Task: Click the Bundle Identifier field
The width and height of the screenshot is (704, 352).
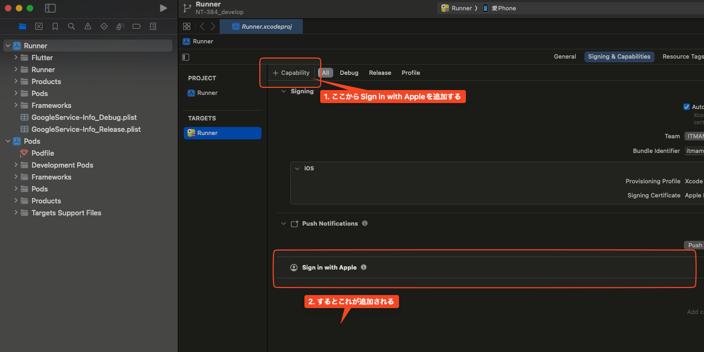Action: [x=694, y=151]
